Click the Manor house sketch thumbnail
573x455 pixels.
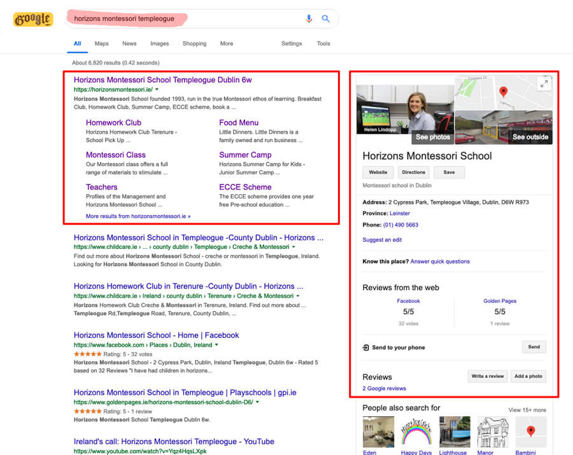click(x=493, y=432)
